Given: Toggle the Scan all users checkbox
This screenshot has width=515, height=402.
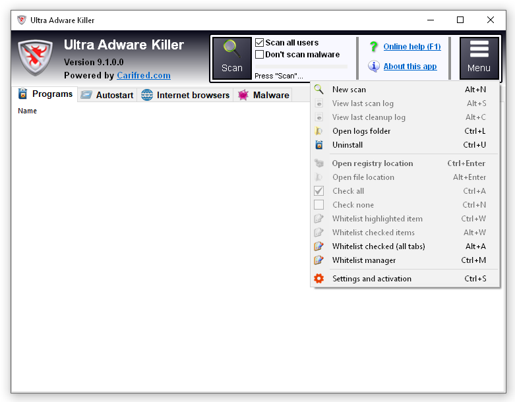Looking at the screenshot, I should pos(259,43).
